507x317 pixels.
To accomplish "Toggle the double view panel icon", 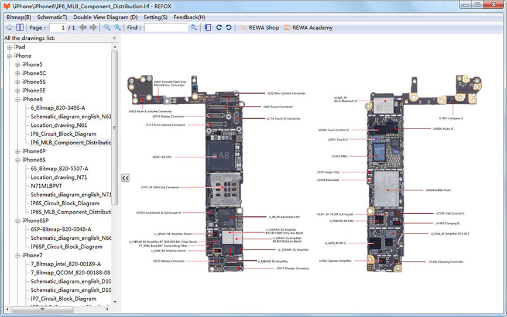I will click(20, 28).
